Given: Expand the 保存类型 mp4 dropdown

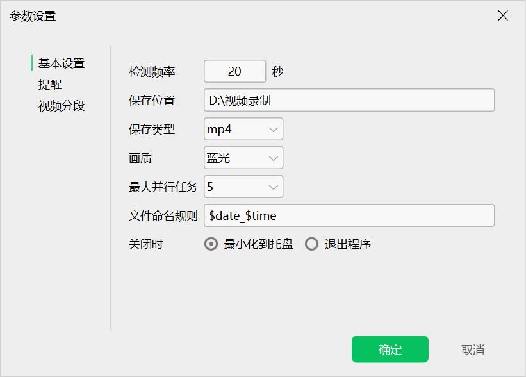Looking at the screenshot, I should point(243,130).
